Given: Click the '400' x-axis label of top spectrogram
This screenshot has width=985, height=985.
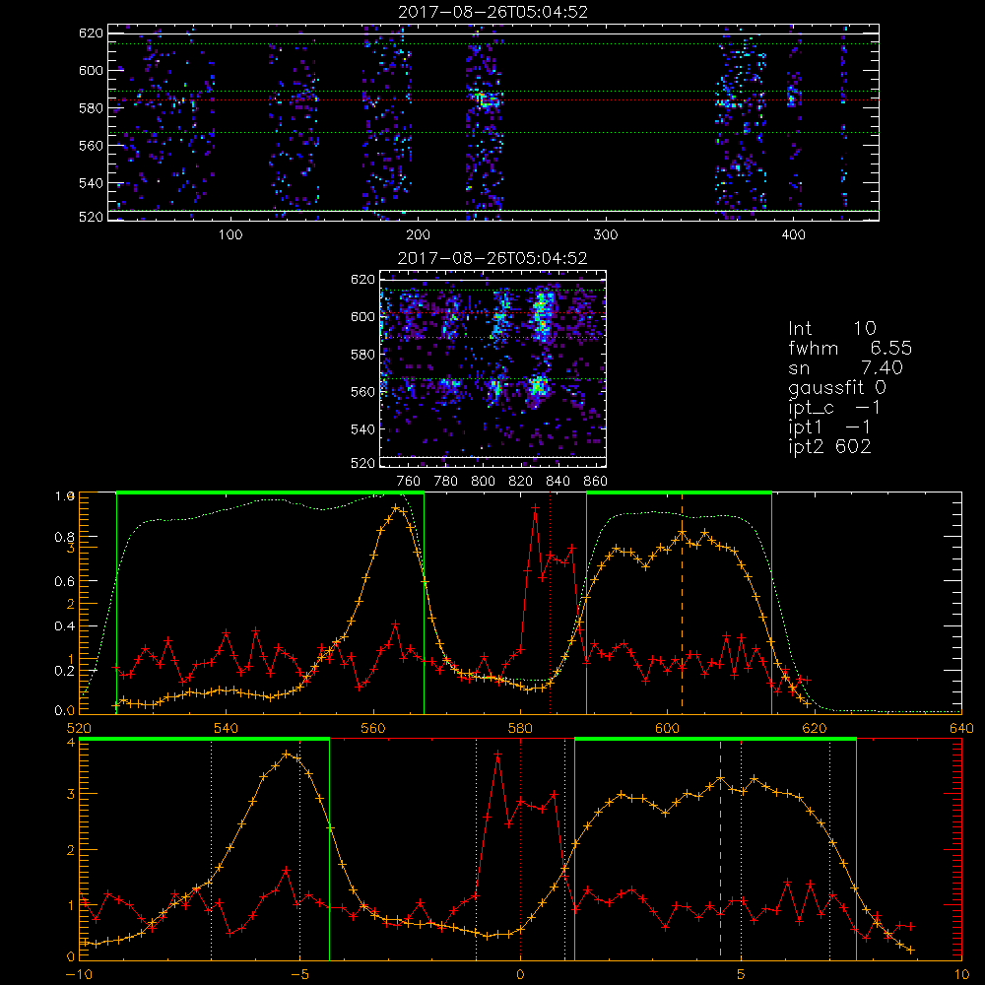Looking at the screenshot, I should pyautogui.click(x=793, y=235).
